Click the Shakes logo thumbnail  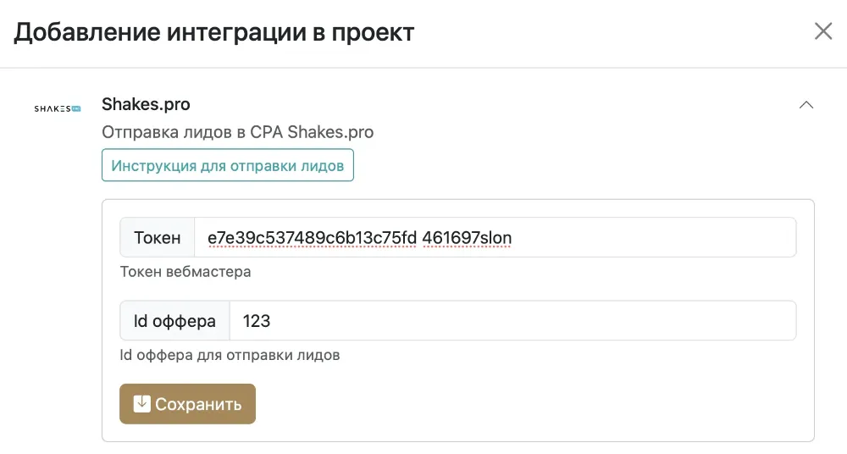point(57,108)
